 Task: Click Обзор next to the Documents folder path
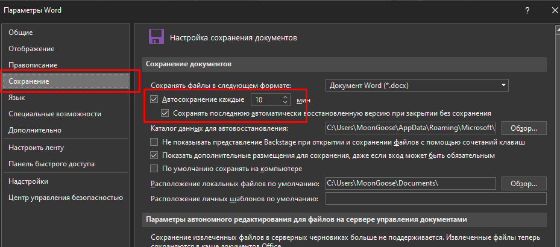524,184
